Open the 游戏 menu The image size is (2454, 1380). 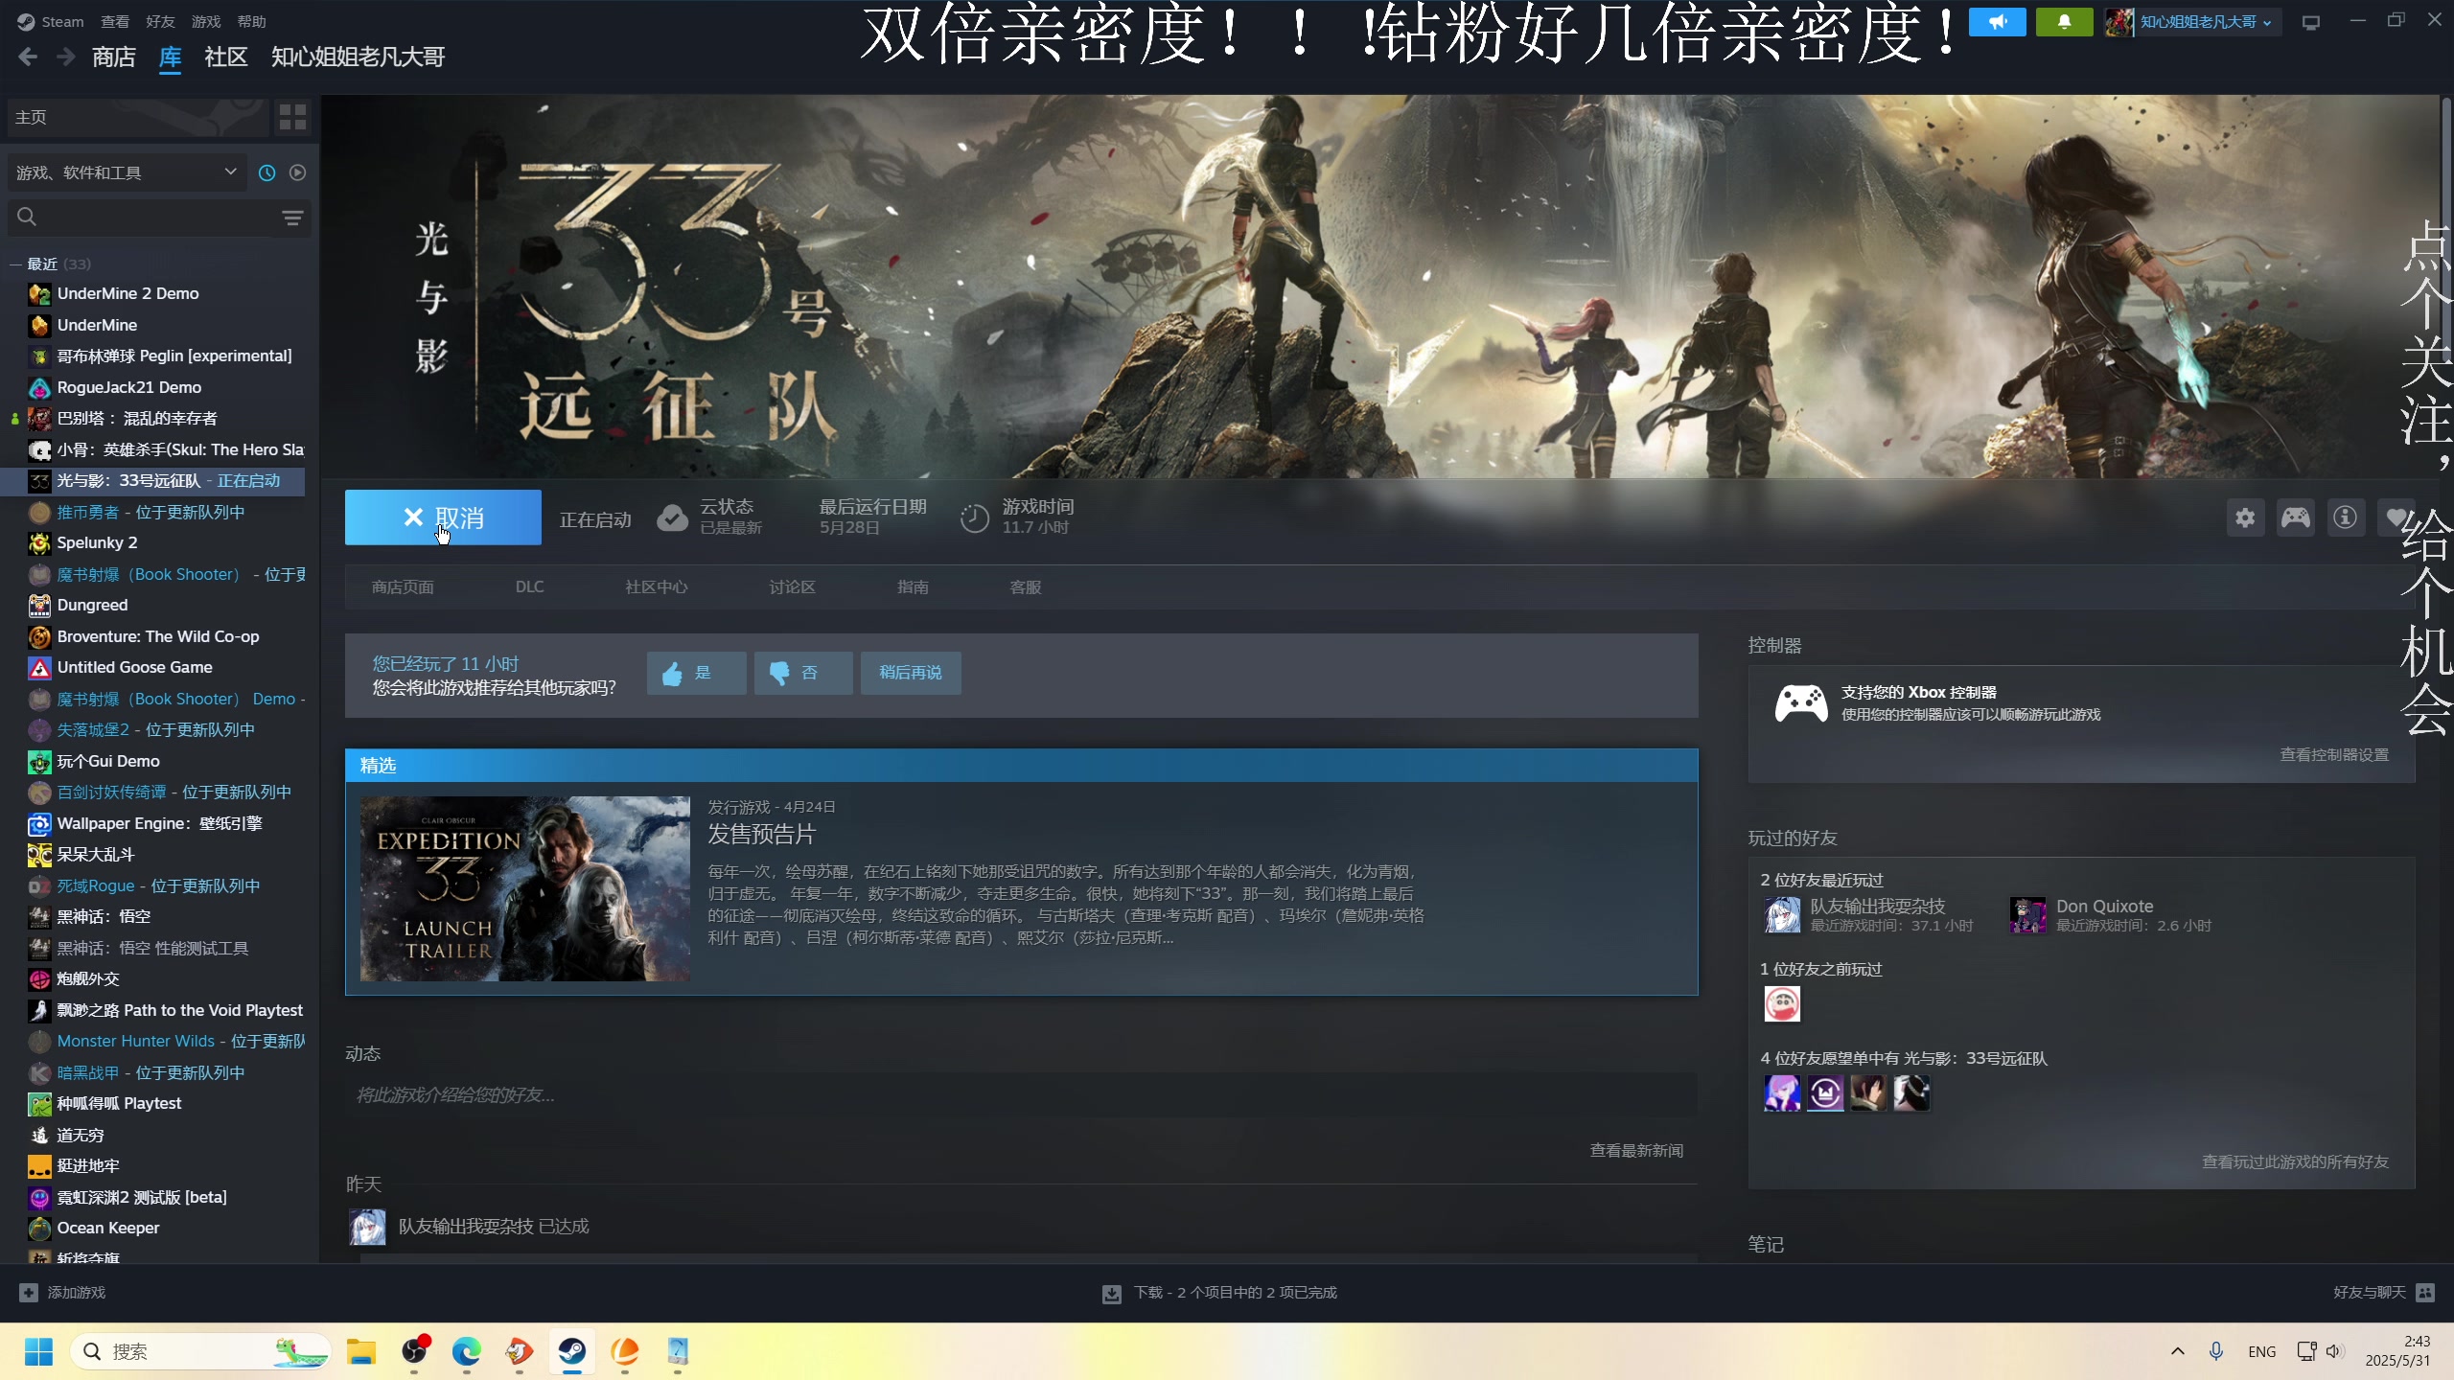pos(206,21)
